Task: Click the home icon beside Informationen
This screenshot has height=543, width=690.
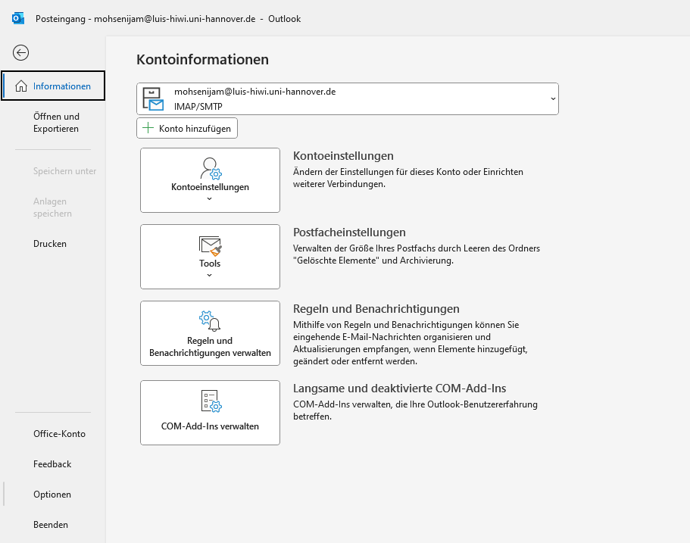Action: 21,86
